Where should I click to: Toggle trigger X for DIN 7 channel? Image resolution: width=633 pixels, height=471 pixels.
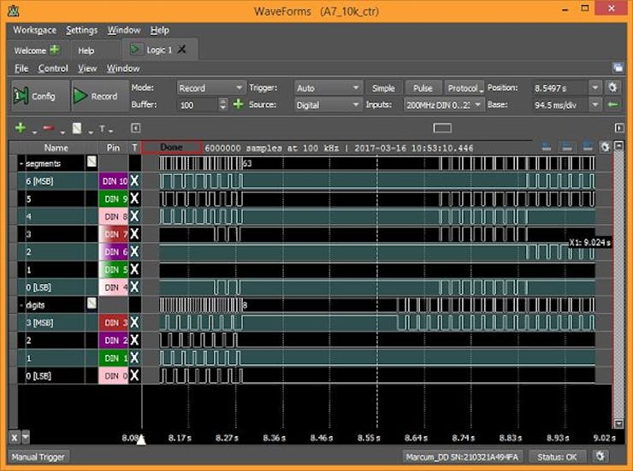tap(134, 234)
